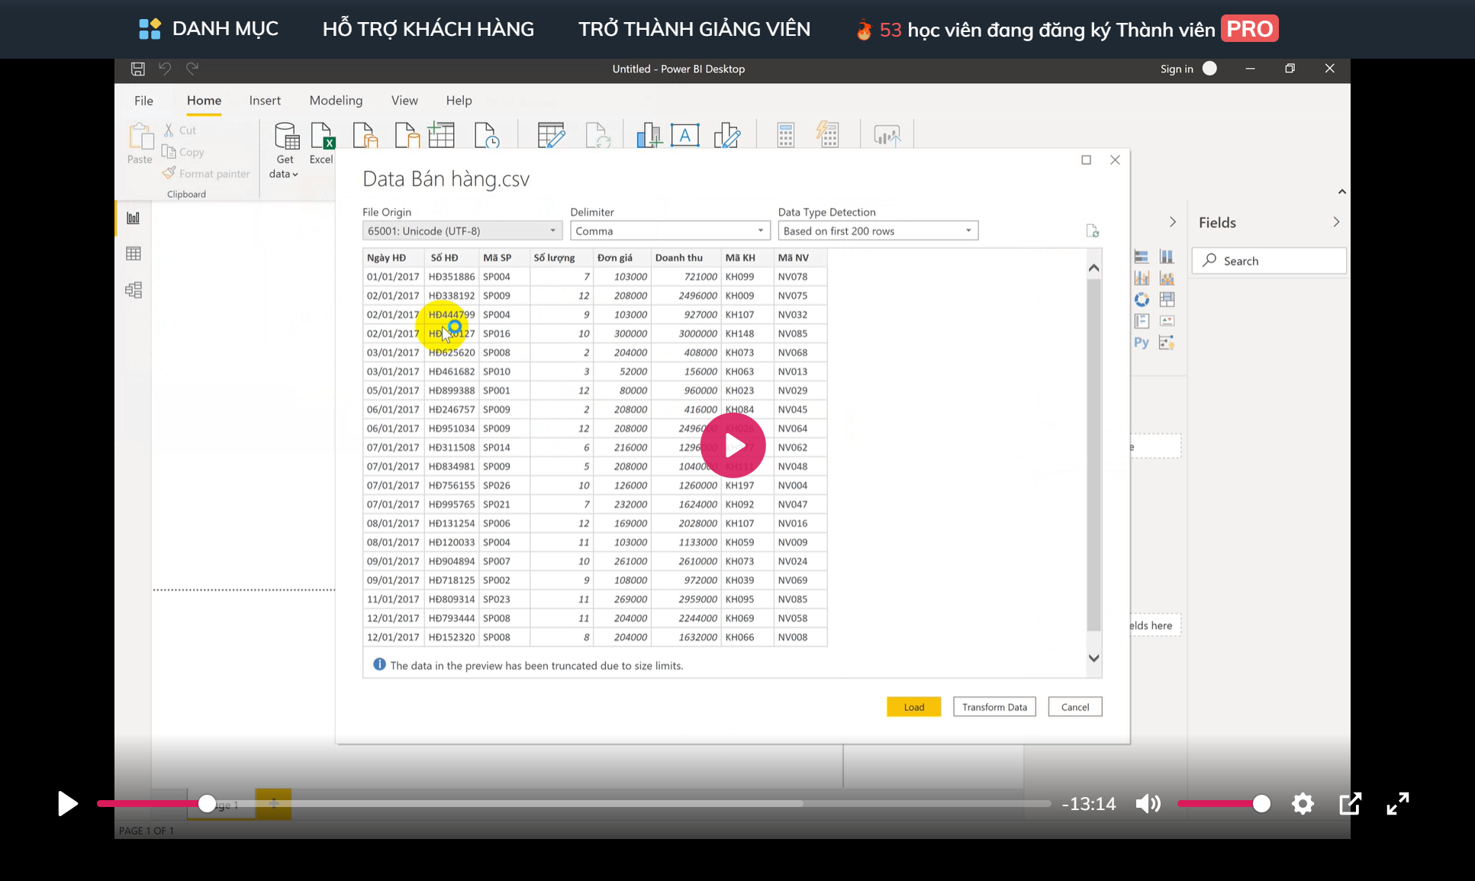The height and width of the screenshot is (881, 1475).
Task: Click the Text box icon
Action: pyautogui.click(x=685, y=135)
